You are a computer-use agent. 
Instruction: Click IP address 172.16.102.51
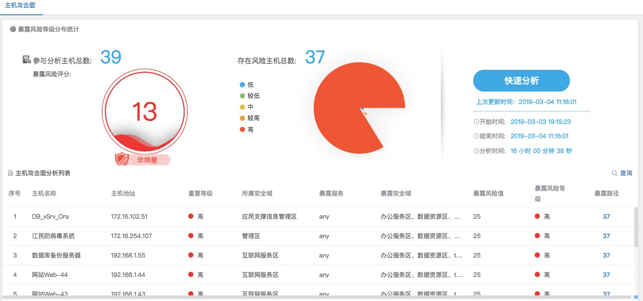point(129,216)
